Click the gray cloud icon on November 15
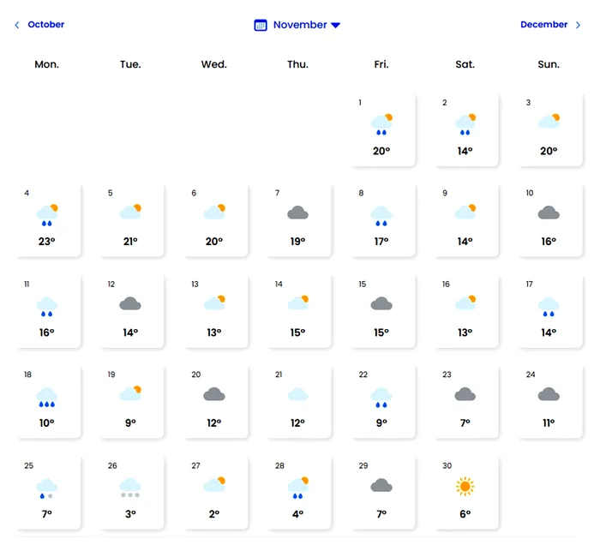600x551 pixels. 381,303
